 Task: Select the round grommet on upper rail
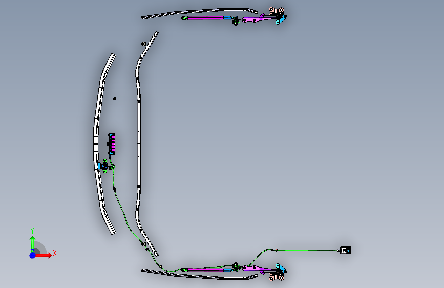pos(144,44)
